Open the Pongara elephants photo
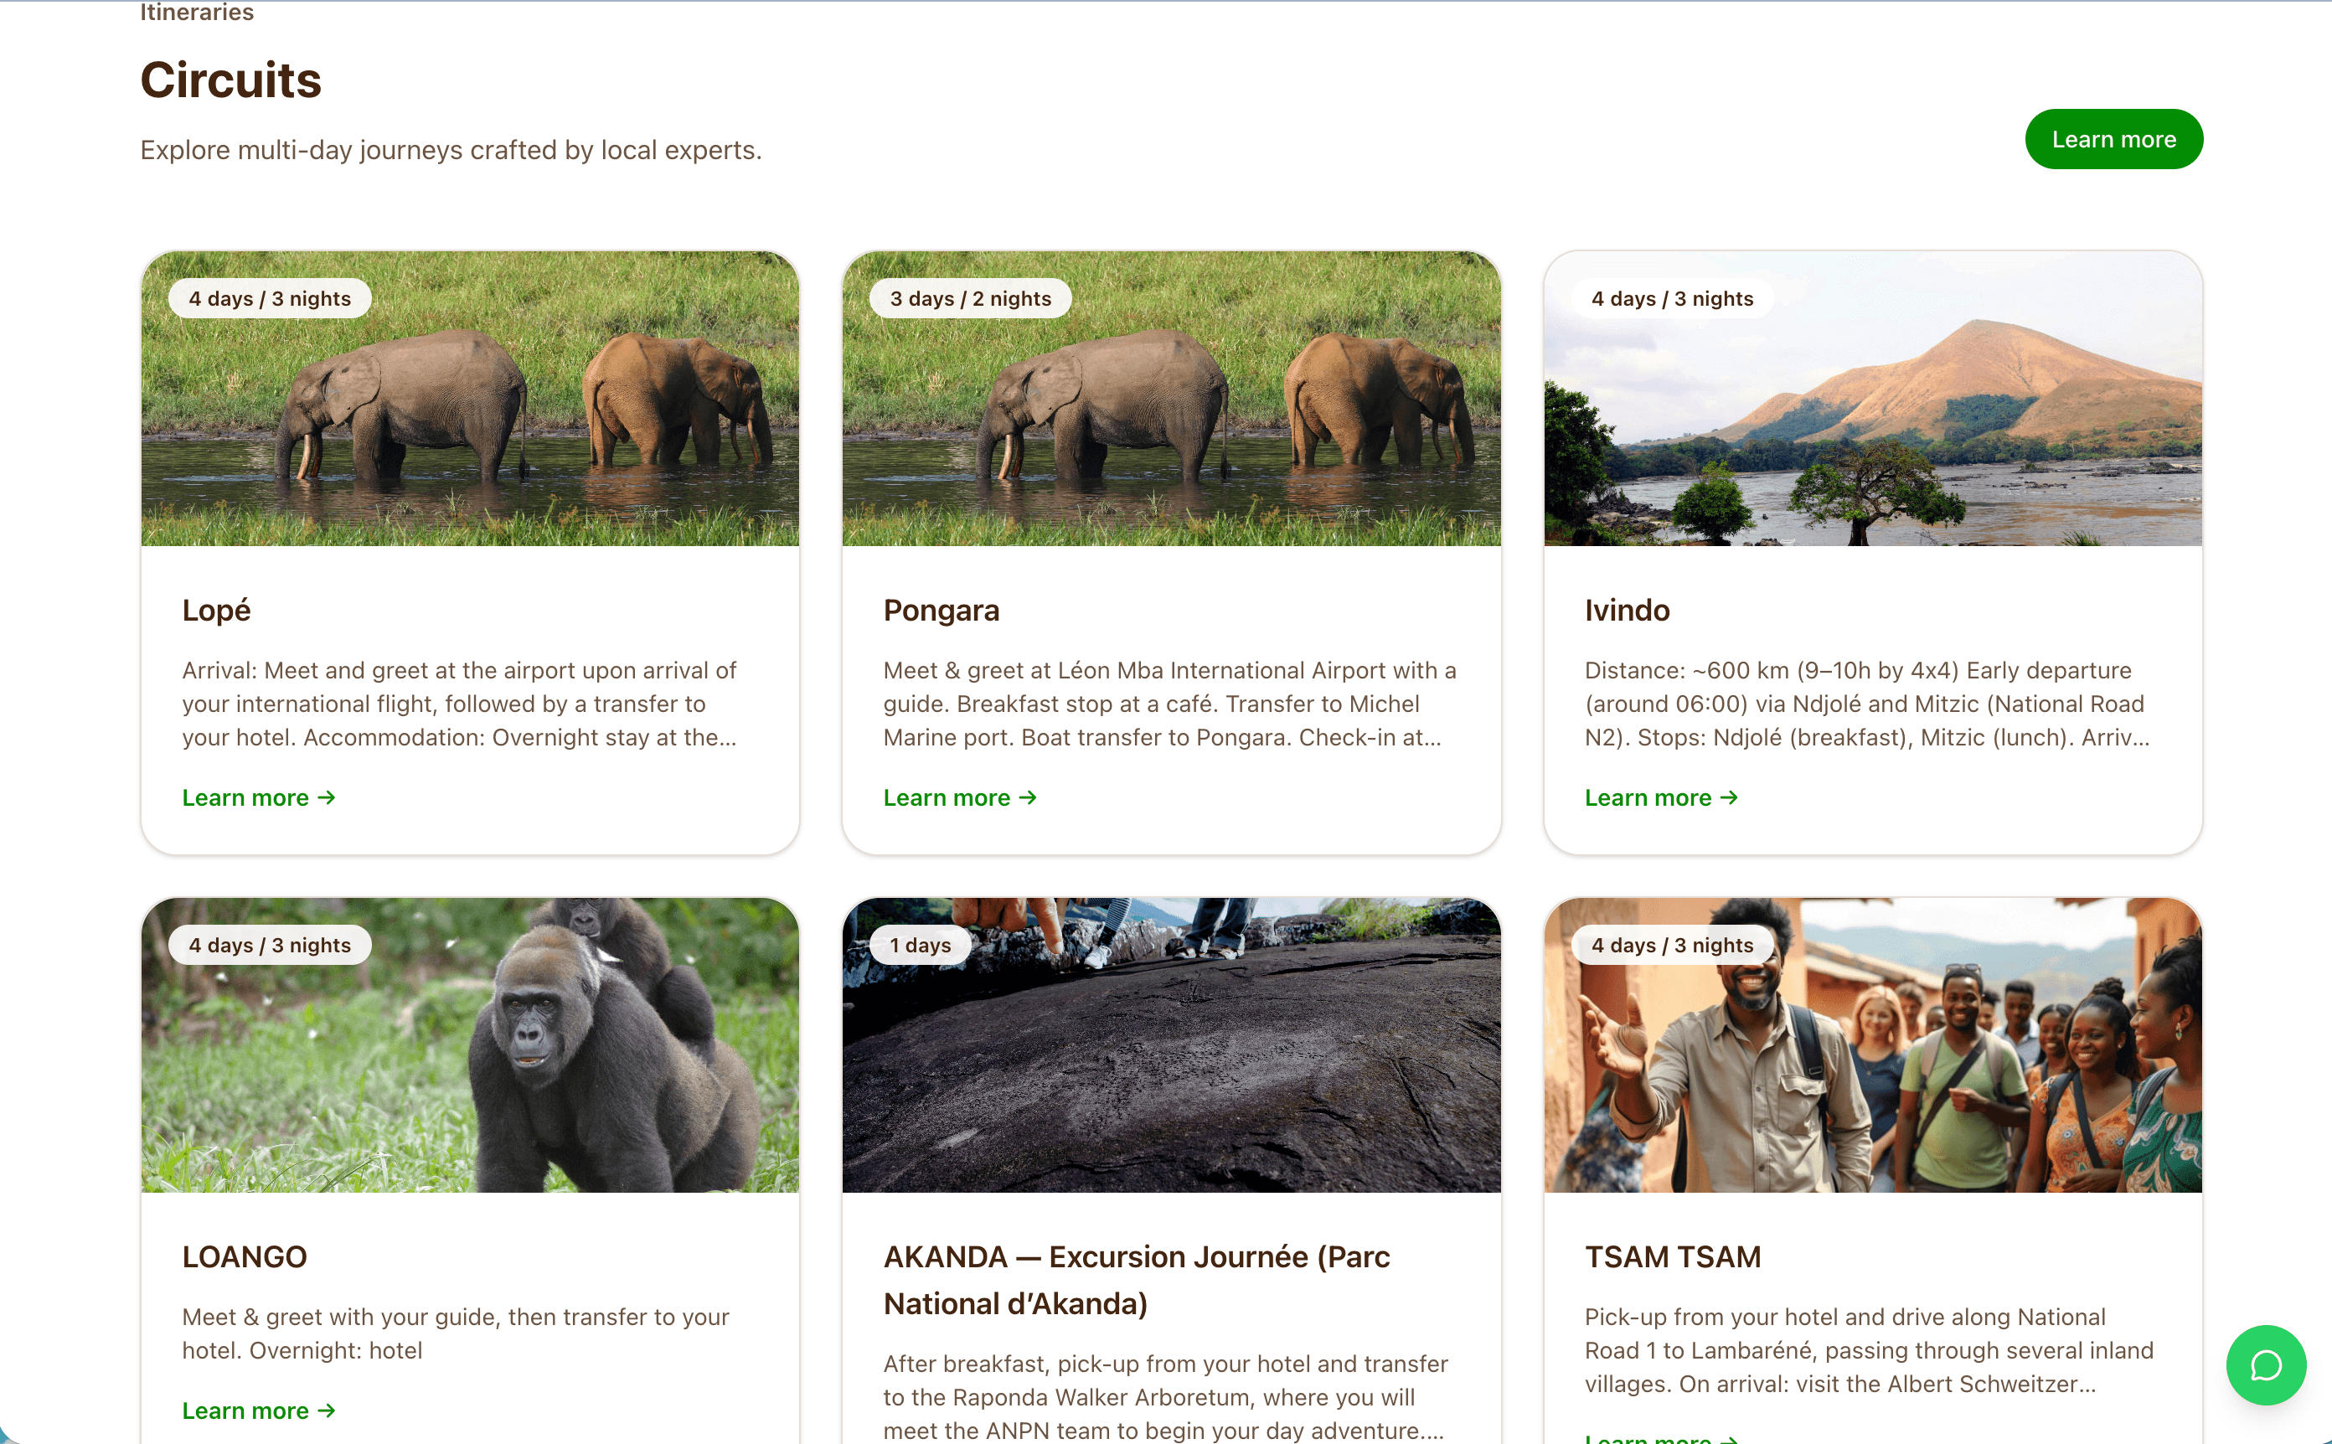This screenshot has height=1444, width=2332. (1172, 398)
